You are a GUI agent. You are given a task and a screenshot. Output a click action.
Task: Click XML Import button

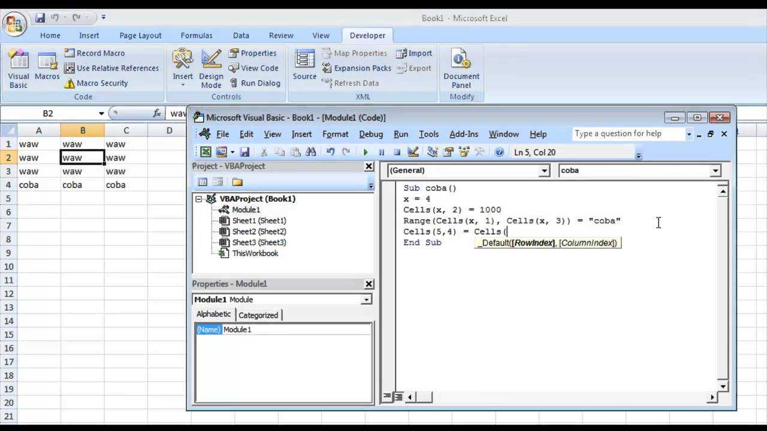(414, 53)
